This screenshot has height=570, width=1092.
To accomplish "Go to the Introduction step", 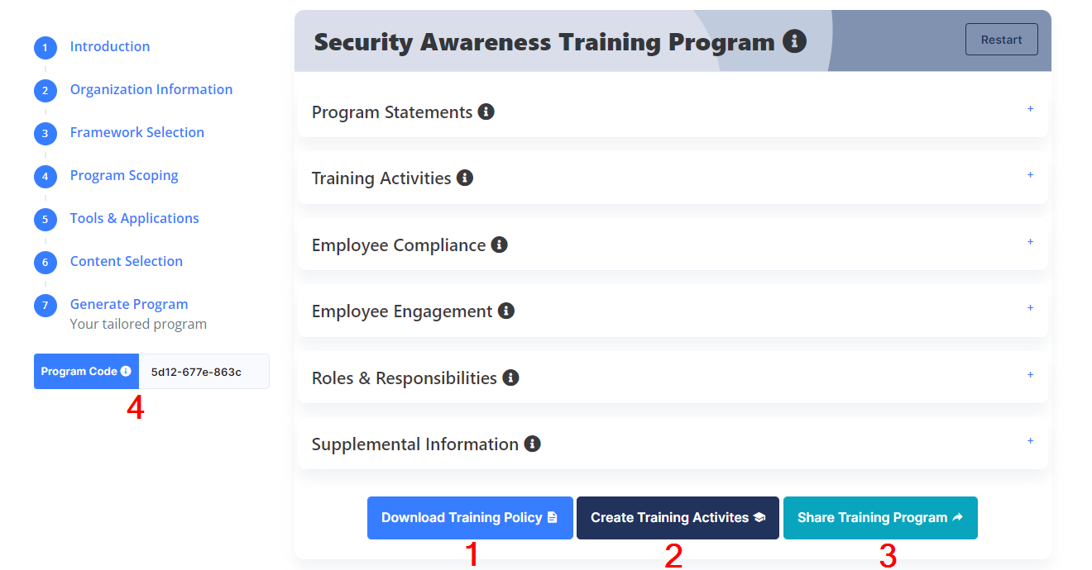I will tap(110, 46).
